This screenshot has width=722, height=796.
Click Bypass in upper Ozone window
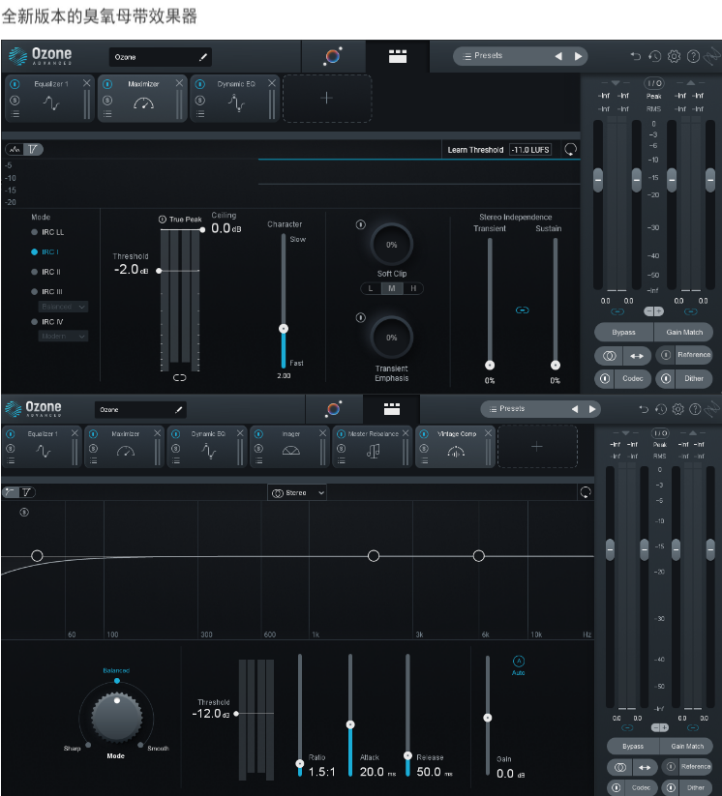[x=623, y=332]
